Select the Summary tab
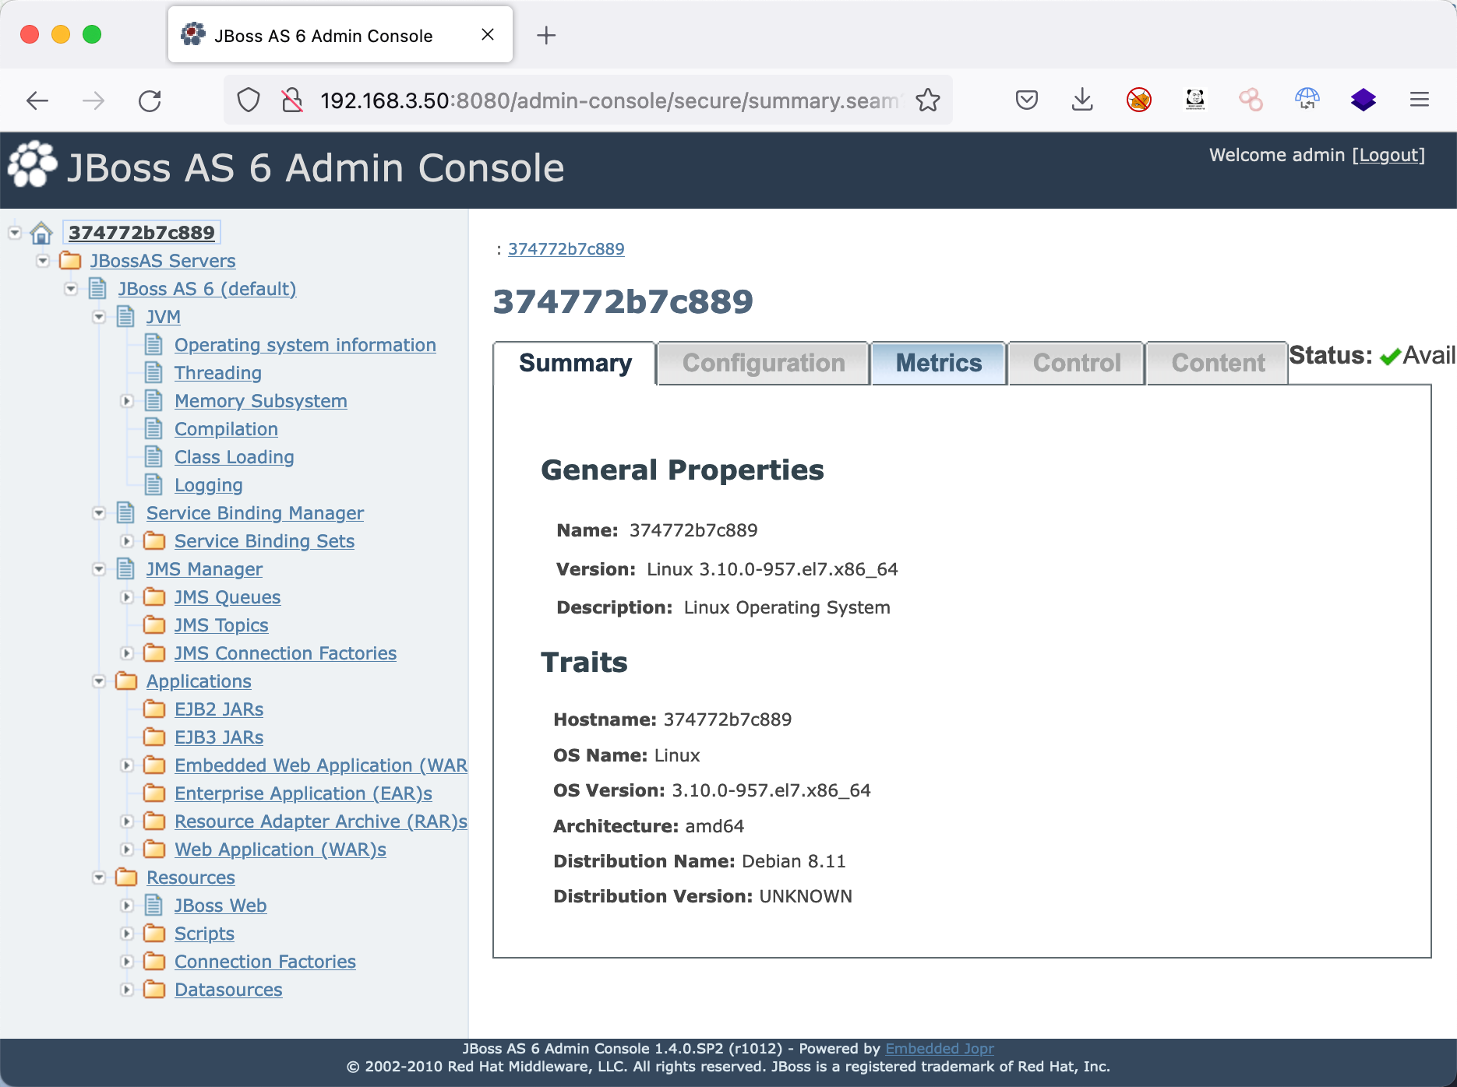Screen dimensions: 1457x1087 [x=575, y=364]
